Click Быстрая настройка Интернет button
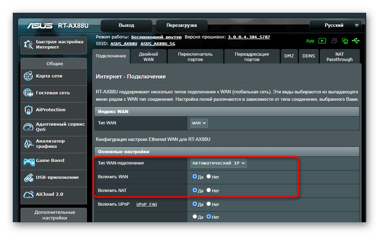 (54, 45)
